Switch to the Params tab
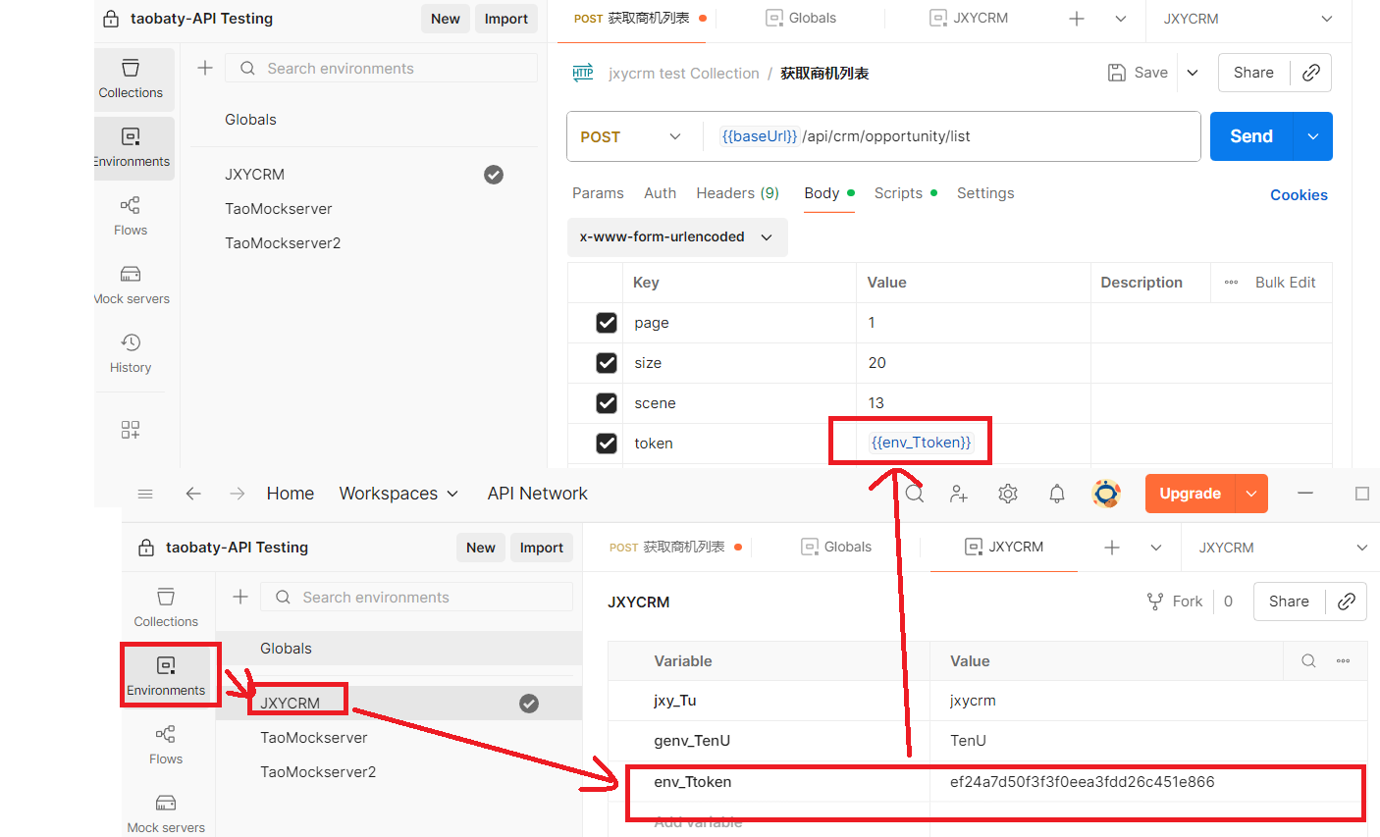Image resolution: width=1380 pixels, height=837 pixels. [598, 193]
